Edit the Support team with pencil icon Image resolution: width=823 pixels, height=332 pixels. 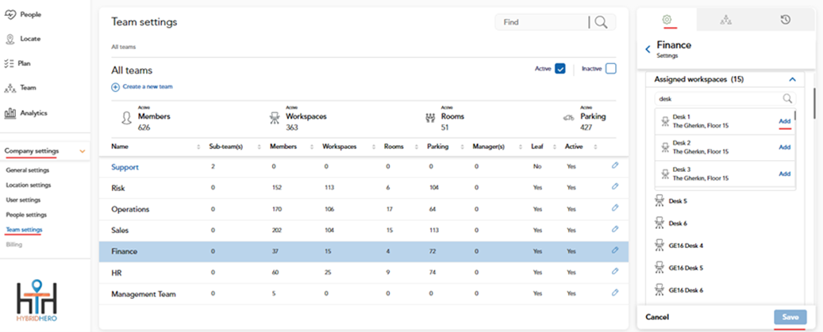pyautogui.click(x=615, y=166)
